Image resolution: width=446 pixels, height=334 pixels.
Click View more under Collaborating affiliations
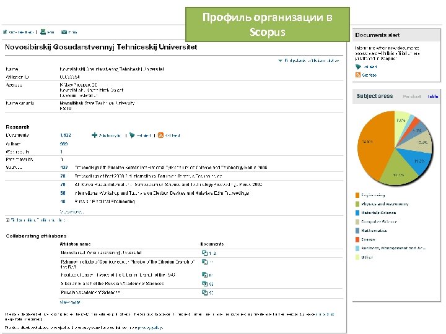(70, 302)
